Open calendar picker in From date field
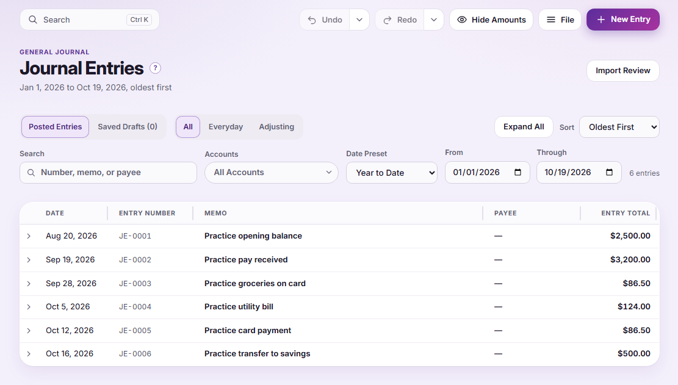 point(518,173)
